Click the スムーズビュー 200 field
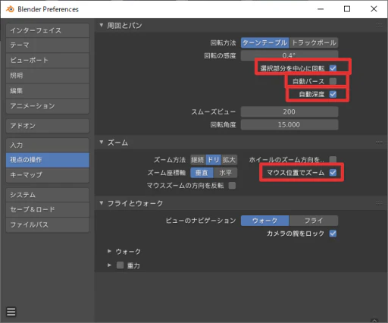The image size is (388, 323). tap(289, 111)
